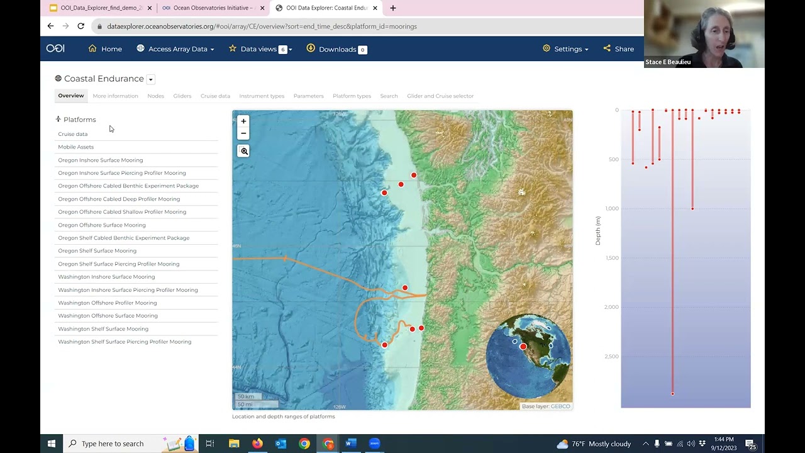This screenshot has width=805, height=453.
Task: Expand the Access Array Data menu
Action: tap(175, 48)
